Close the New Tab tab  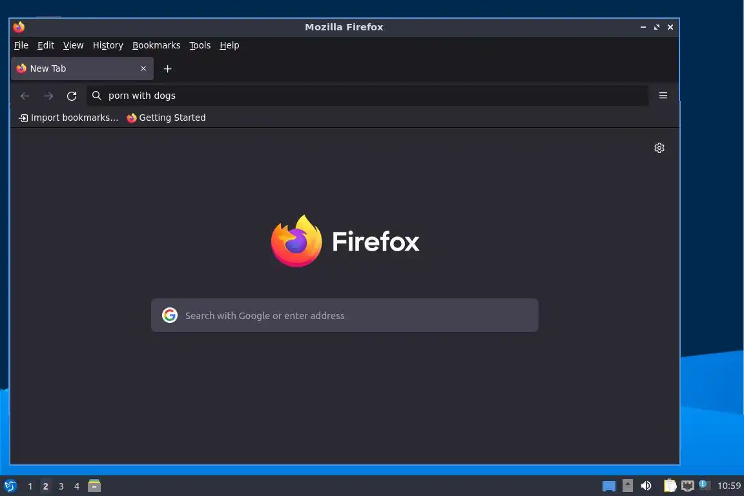(x=143, y=68)
